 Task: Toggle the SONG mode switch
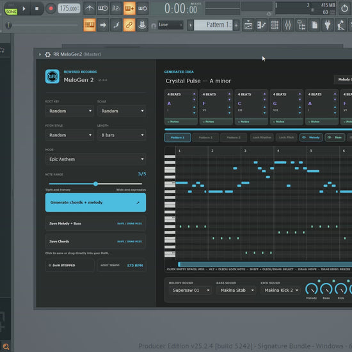tap(11, 12)
